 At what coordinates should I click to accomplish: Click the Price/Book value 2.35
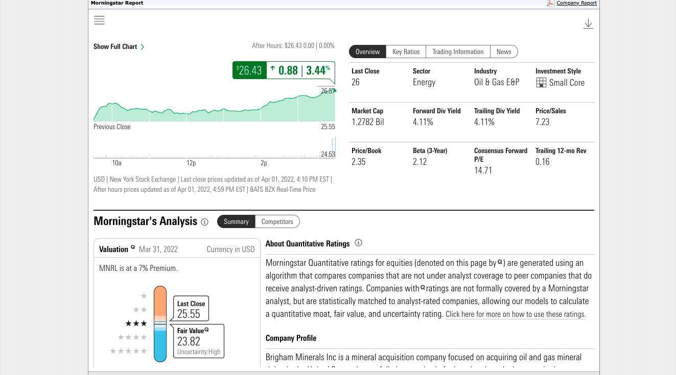359,162
